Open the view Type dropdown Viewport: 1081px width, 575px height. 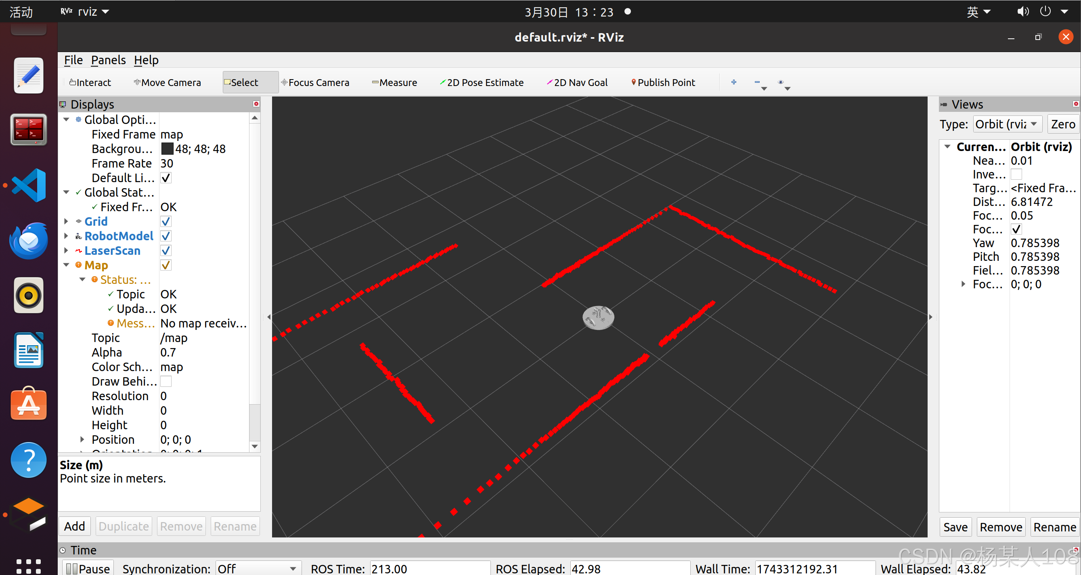pos(1007,124)
